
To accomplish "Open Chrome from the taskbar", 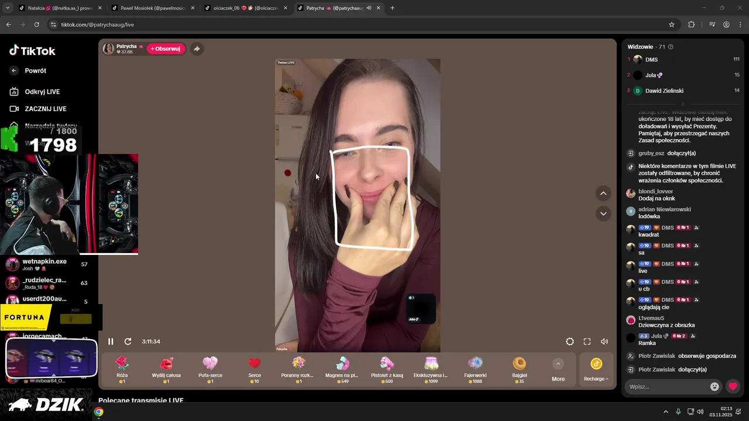I will [99, 412].
